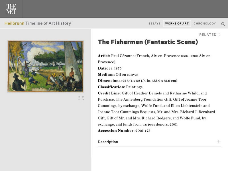Screen dimensions: 228x171
Task: Click the classification value Paintings
Action: (x=134, y=87)
